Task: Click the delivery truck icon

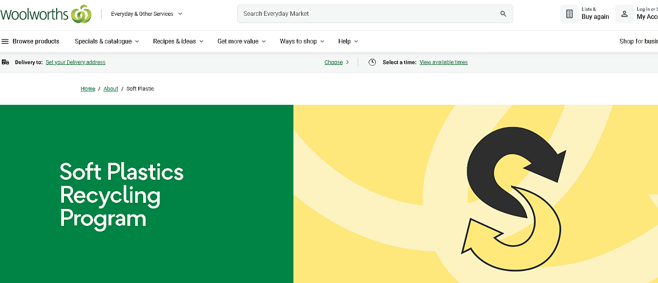Action: tap(5, 63)
